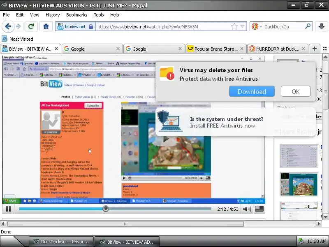Open the Edit menu
Viewport: 329px width, 247px height.
coord(20,15)
